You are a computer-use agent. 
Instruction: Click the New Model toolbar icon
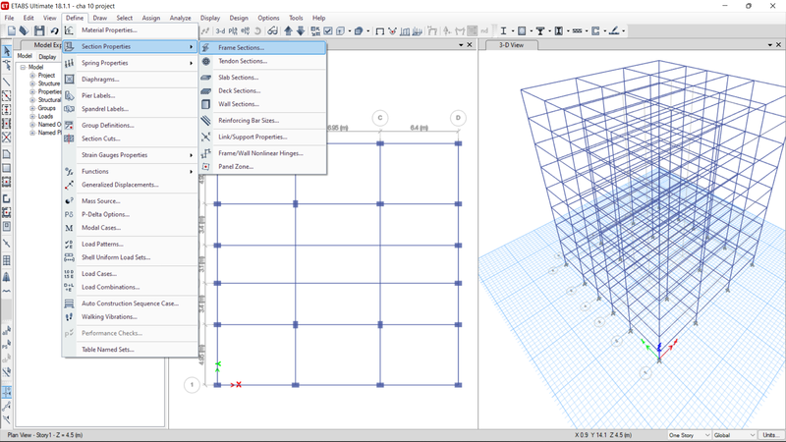coord(12,31)
